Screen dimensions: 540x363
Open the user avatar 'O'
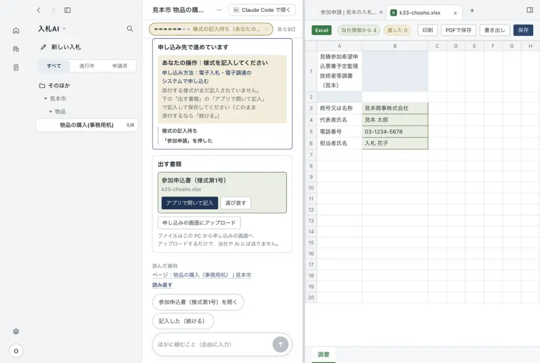(16, 351)
